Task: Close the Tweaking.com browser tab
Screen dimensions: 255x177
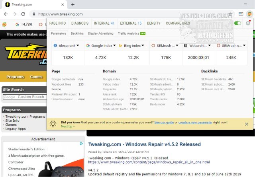Action: (x=63, y=5)
